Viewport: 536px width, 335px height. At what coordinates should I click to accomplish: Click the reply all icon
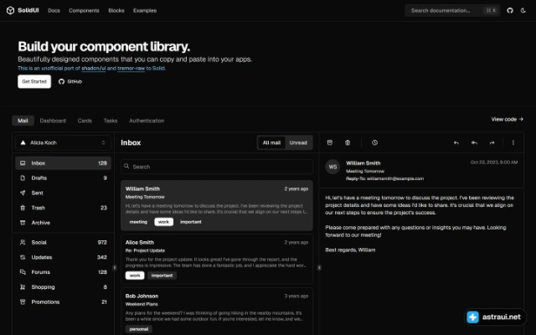coord(474,142)
